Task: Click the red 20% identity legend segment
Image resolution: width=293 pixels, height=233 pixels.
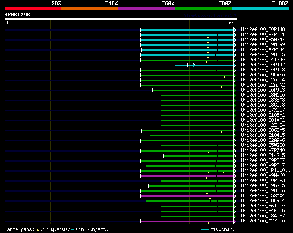Action: [x=33, y=8]
